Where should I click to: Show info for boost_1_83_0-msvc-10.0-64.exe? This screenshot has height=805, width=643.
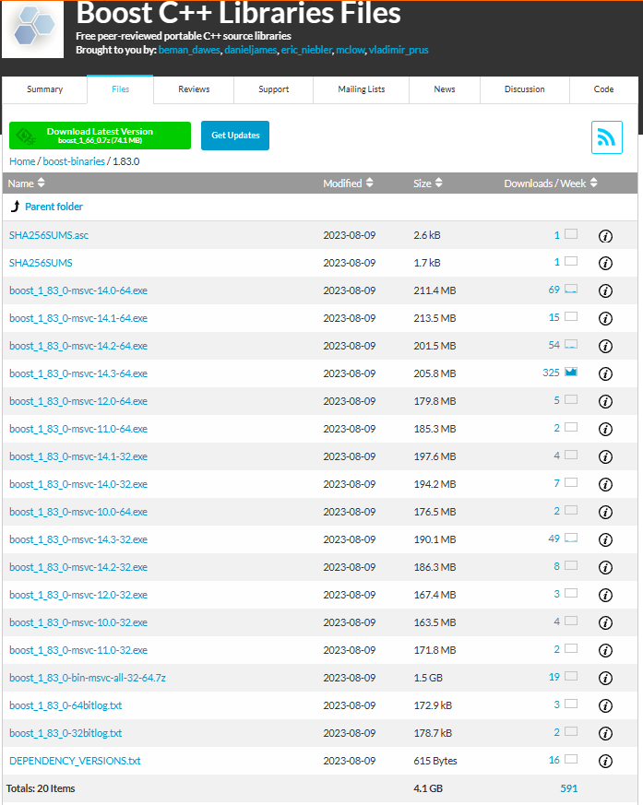605,513
